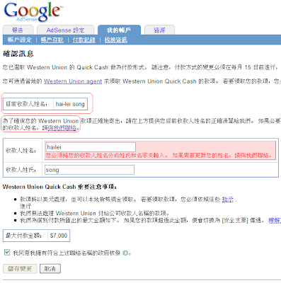Viewport: 281px width, 283px height.
Task: Select the $7,000 maximum payment value
Action: coord(59,236)
